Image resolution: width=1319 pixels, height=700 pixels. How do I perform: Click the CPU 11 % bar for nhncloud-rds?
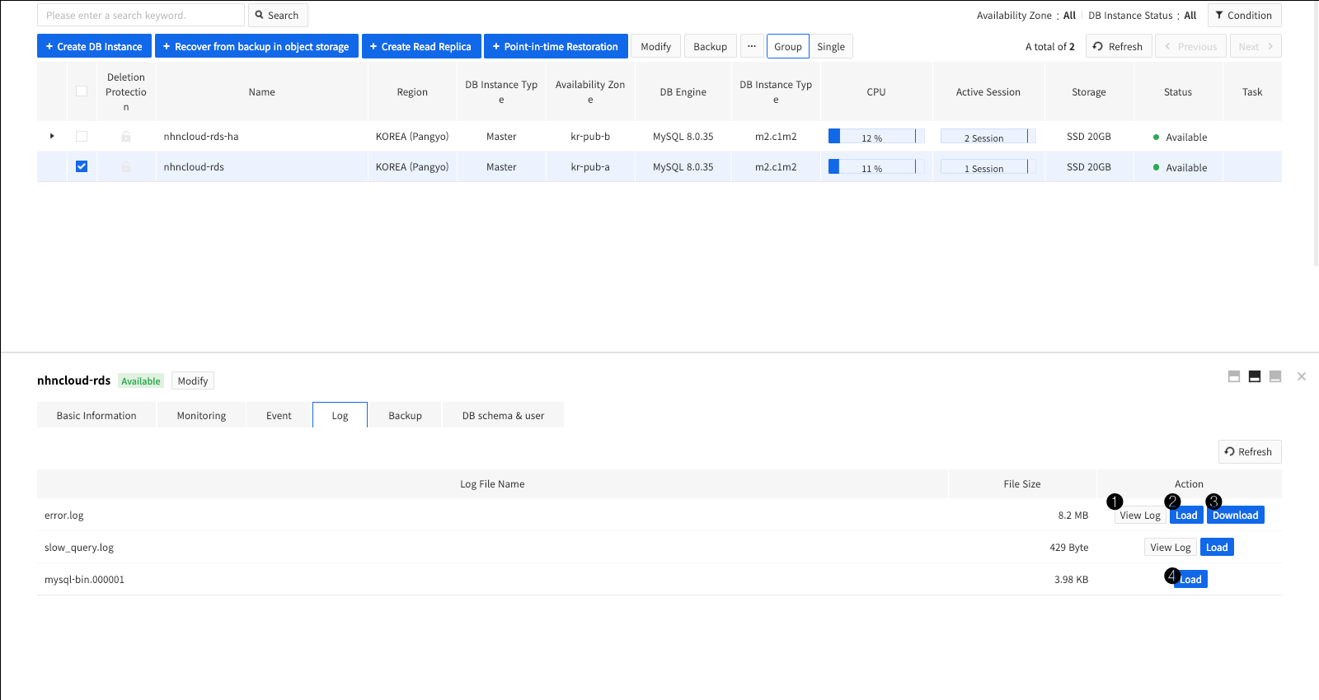click(876, 166)
